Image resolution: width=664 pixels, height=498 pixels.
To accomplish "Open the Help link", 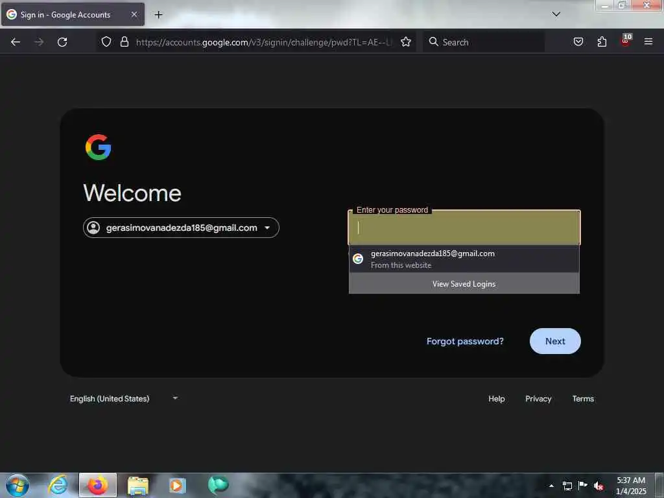I will pos(496,399).
